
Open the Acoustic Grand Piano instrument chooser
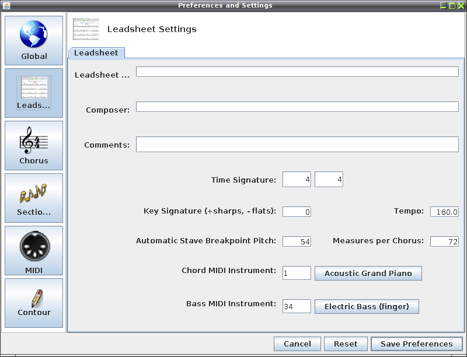tap(368, 273)
